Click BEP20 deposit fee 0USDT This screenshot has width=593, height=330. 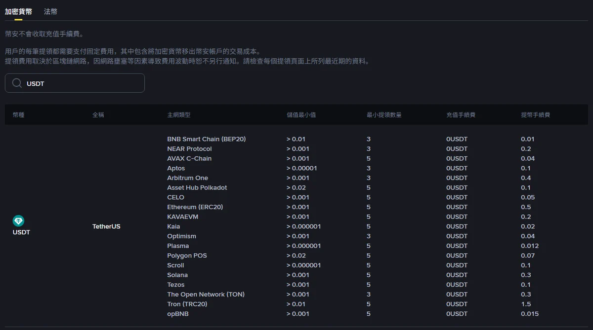click(457, 139)
